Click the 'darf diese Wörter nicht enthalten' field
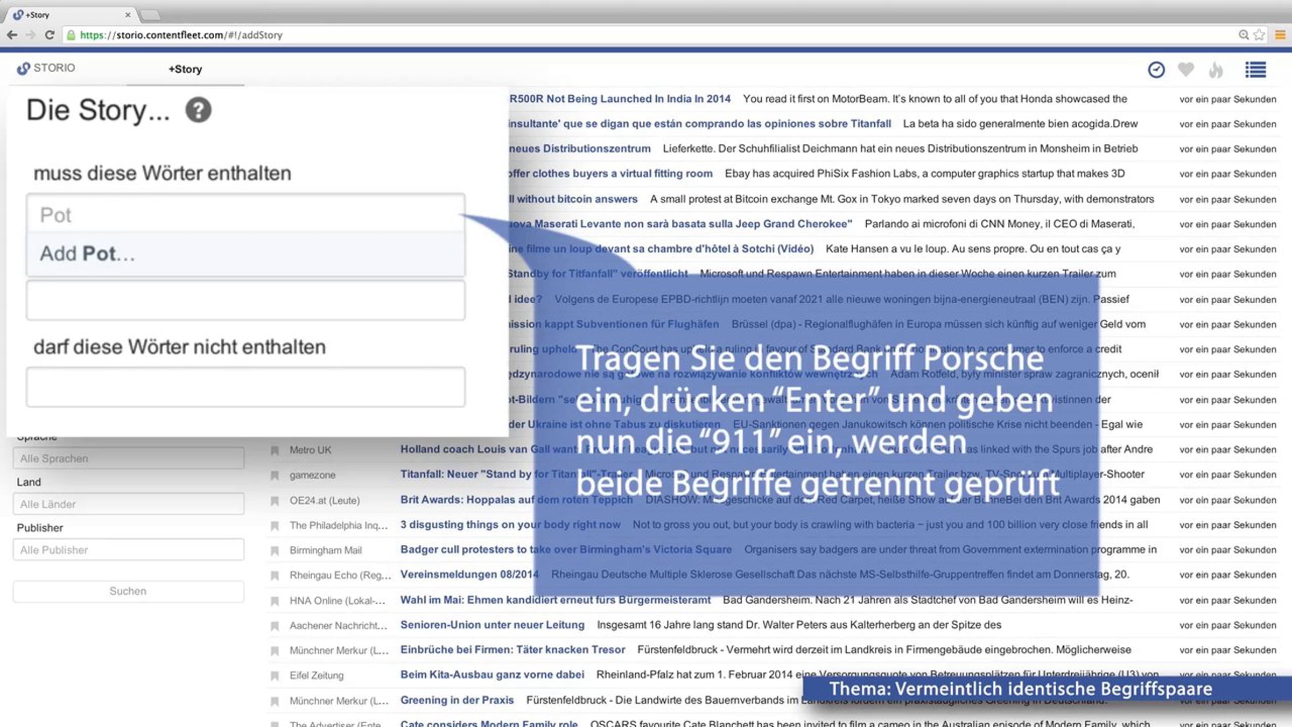 click(x=245, y=387)
